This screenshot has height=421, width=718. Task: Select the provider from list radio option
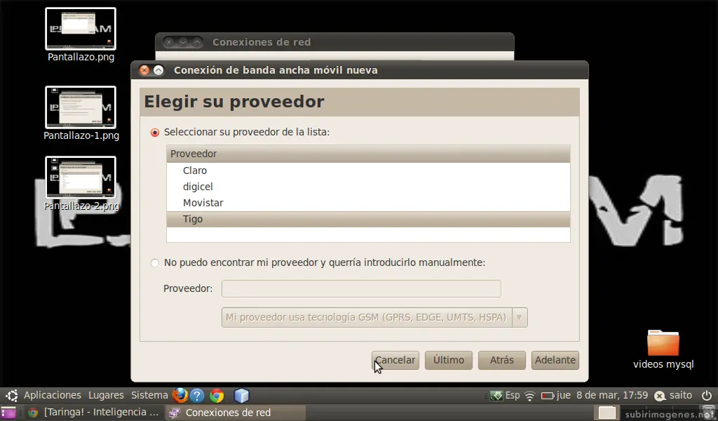[155, 133]
